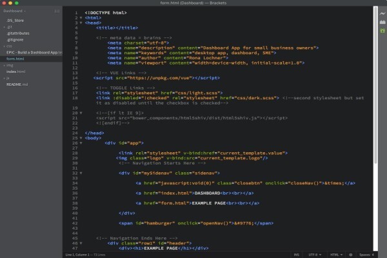
Task: Click the indent size value 4
Action: (373, 255)
